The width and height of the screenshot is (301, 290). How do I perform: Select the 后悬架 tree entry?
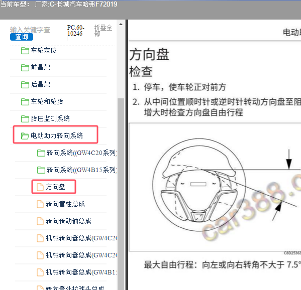click(x=41, y=84)
